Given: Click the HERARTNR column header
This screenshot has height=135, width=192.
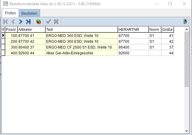Looking at the screenshot, I should pos(133,30).
